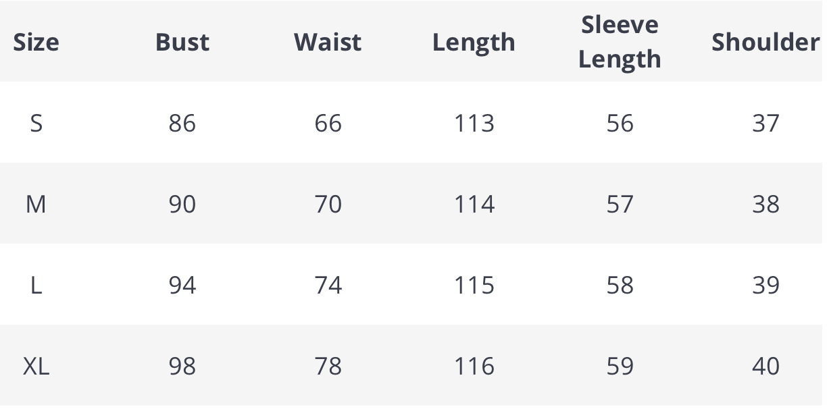The height and width of the screenshot is (409, 827).
Task: Click the L size row label
Action: coord(36,285)
